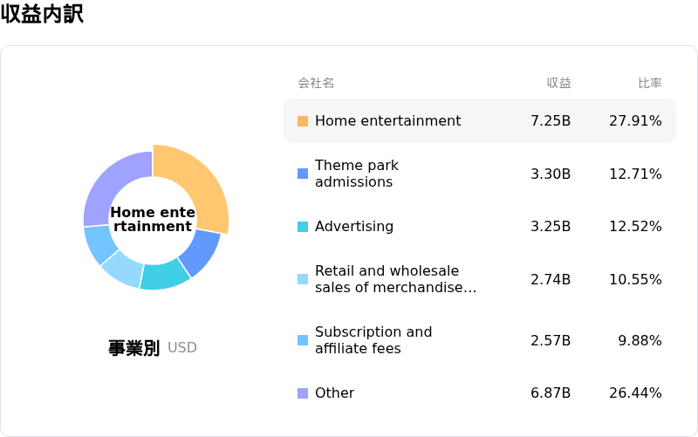The image size is (698, 437).
Task: Click the light blue Retail merchandise swatch
Action: click(303, 279)
